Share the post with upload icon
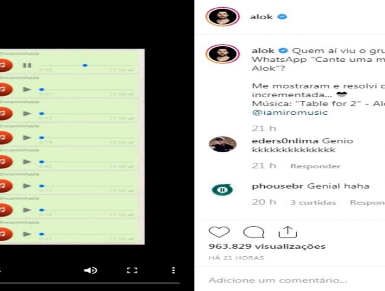The height and width of the screenshot is (291, 385). (288, 232)
